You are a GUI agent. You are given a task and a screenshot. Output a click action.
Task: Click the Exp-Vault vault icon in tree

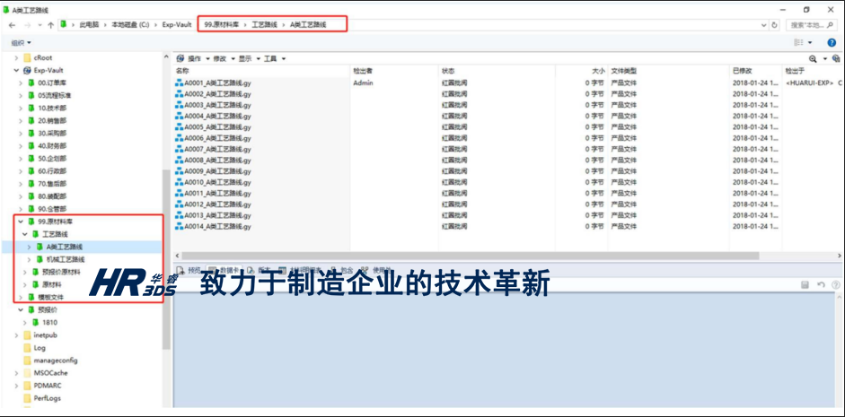(x=28, y=70)
